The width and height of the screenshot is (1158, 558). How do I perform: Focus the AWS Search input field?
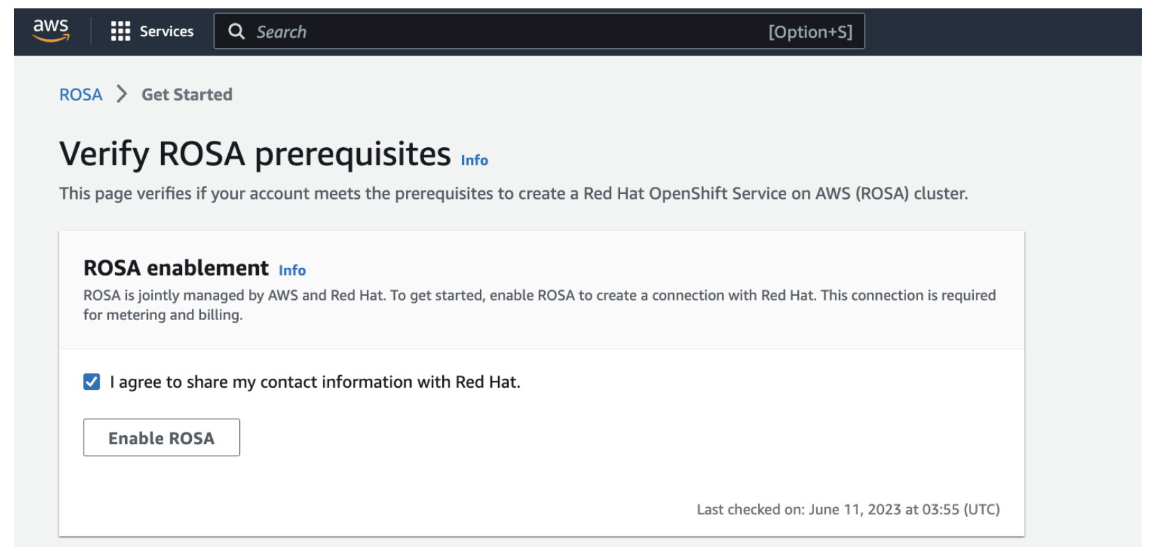[x=539, y=31]
